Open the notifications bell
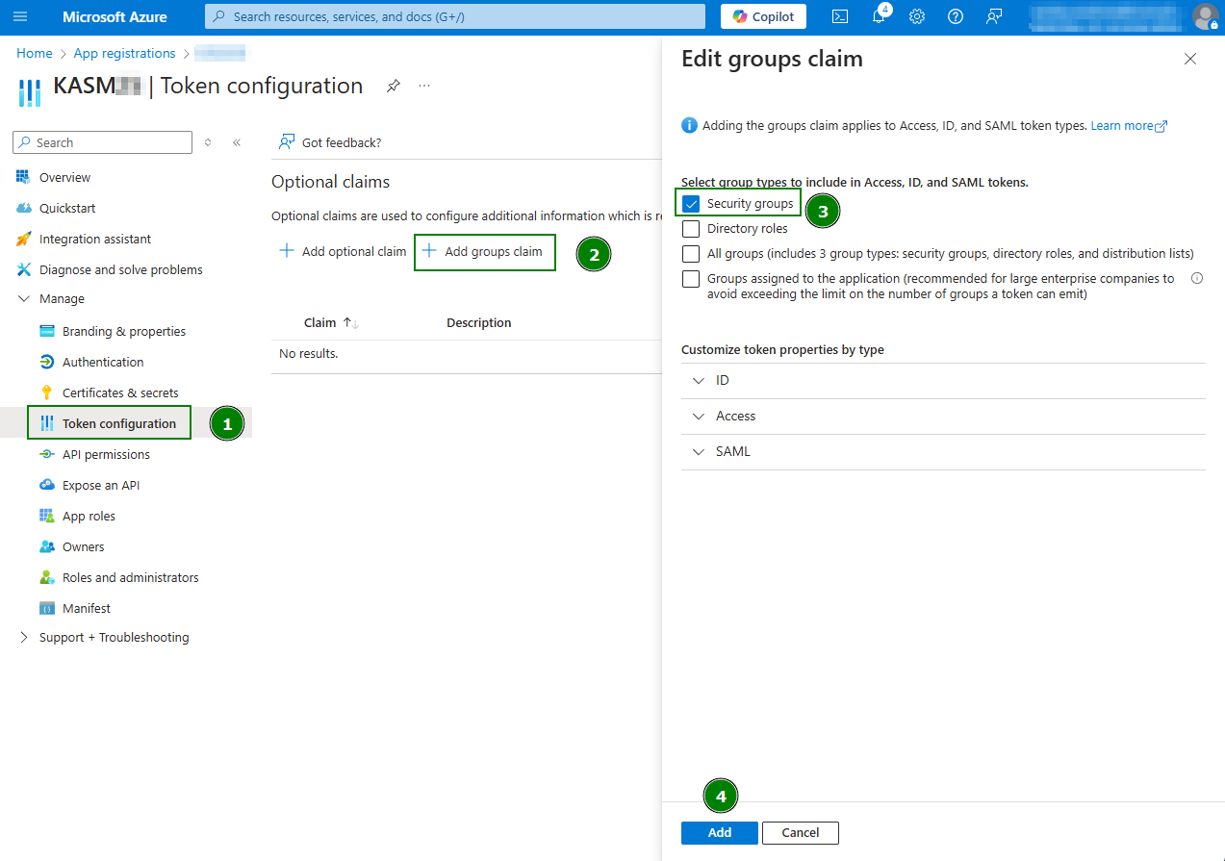The image size is (1225, 861). pos(878,16)
